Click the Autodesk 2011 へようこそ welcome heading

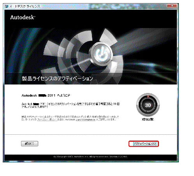(46, 95)
